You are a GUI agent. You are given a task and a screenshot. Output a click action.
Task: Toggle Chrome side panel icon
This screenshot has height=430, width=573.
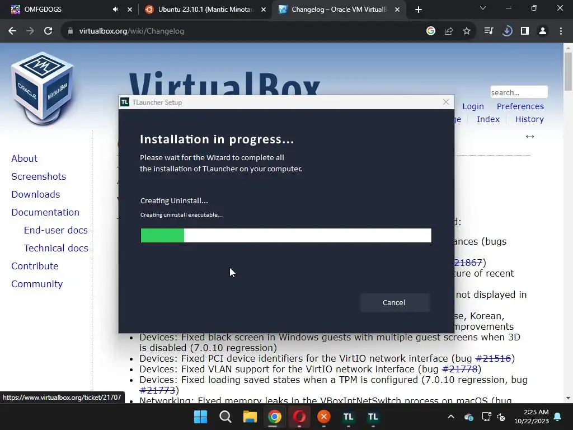click(525, 31)
